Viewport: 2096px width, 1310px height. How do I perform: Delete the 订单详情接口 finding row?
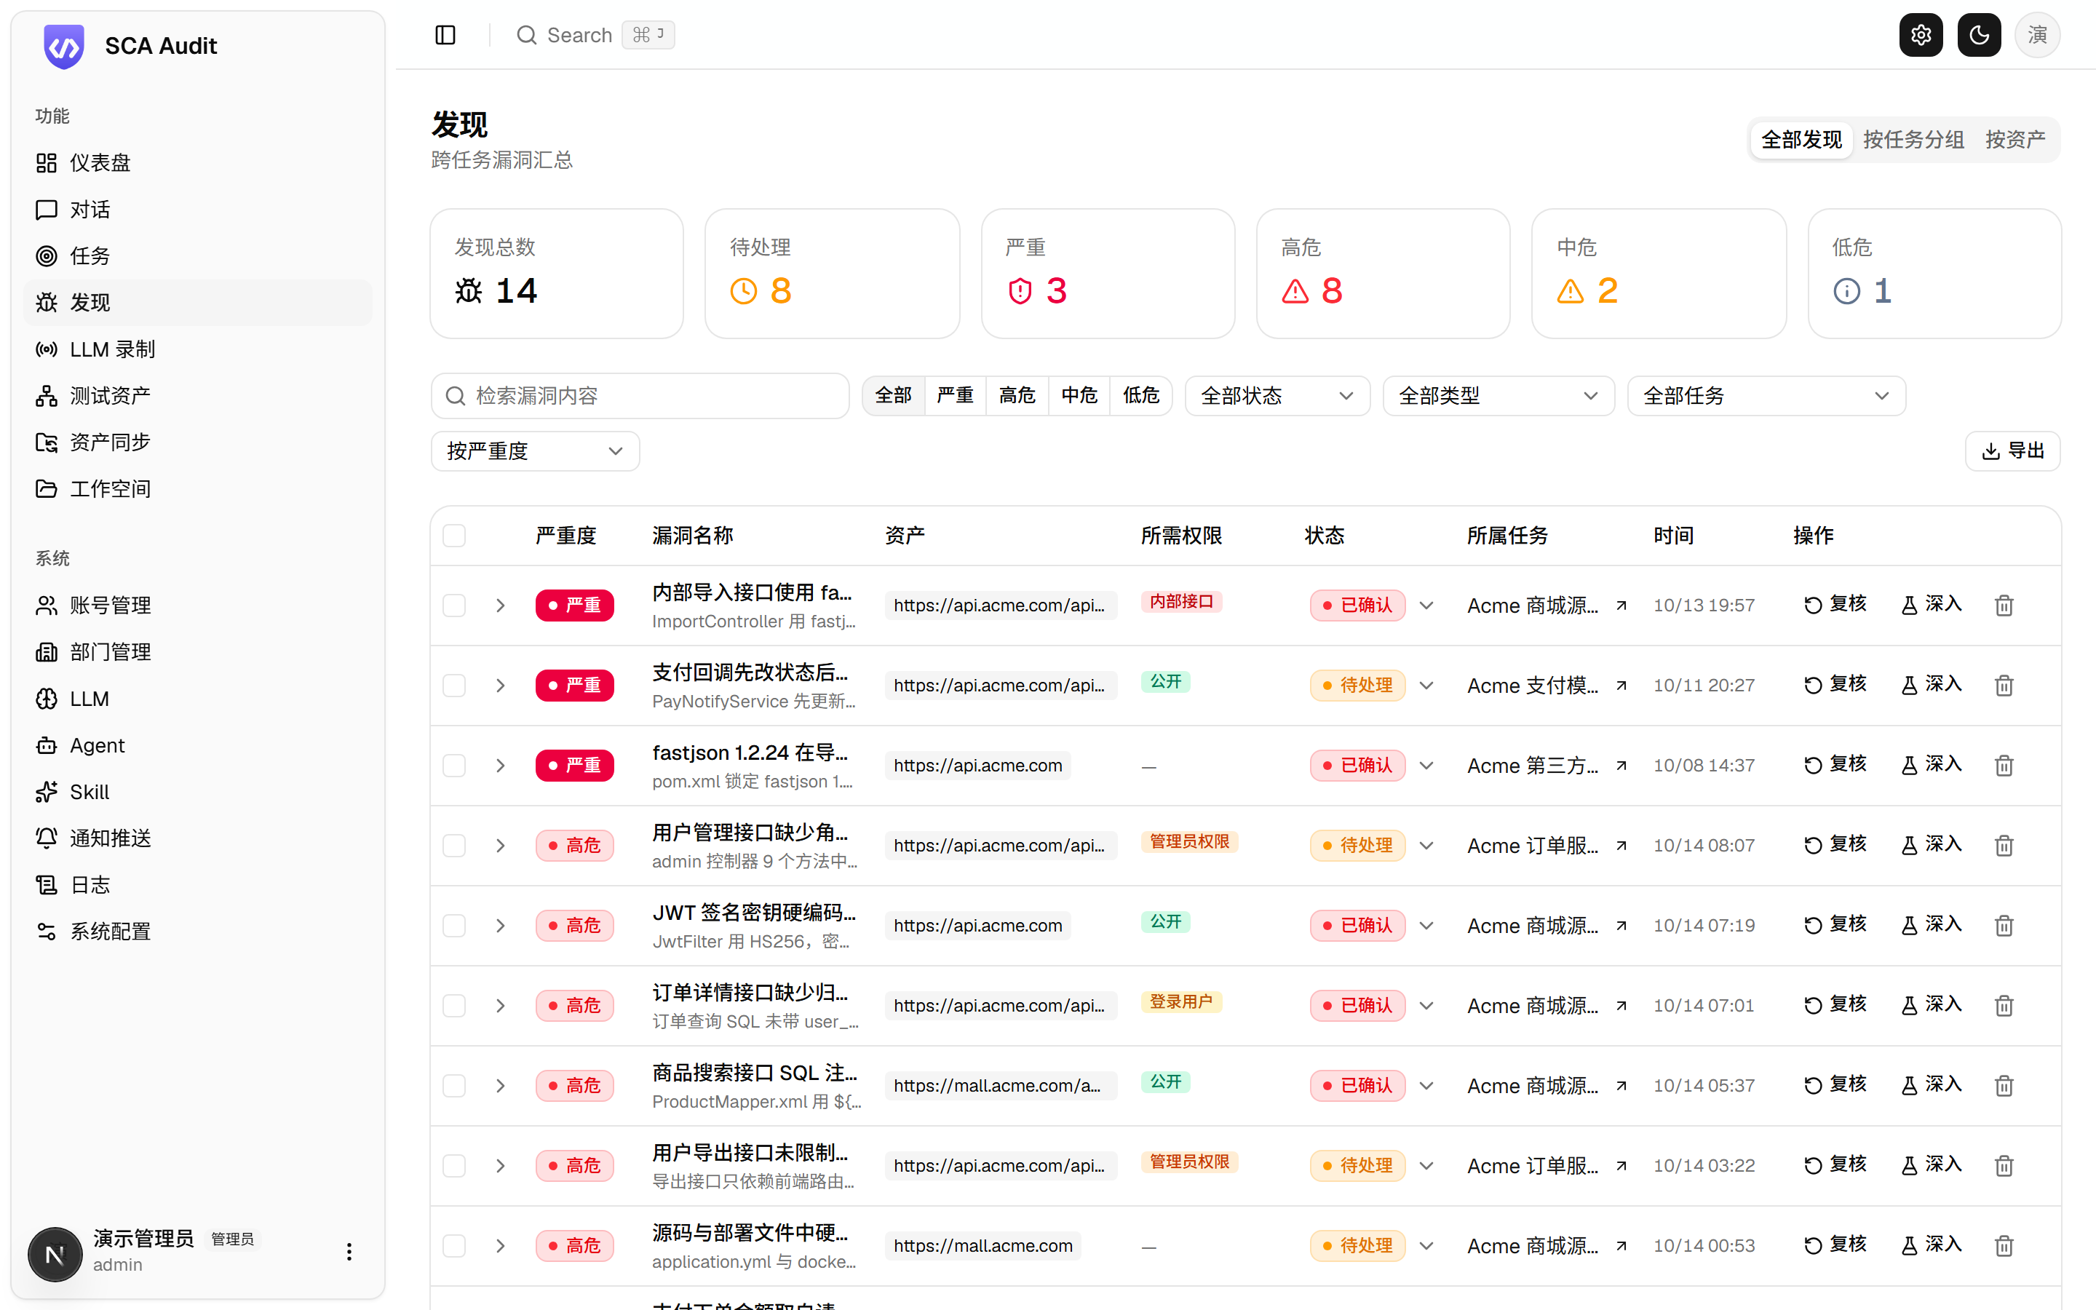(x=2004, y=1005)
